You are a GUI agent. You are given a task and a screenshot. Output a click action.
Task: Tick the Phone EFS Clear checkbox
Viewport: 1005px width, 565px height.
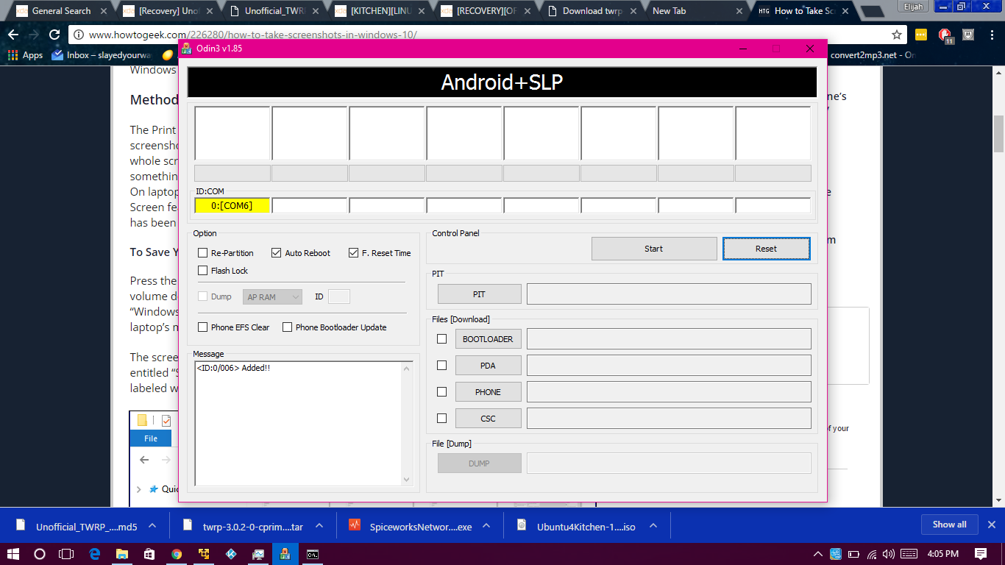[203, 327]
